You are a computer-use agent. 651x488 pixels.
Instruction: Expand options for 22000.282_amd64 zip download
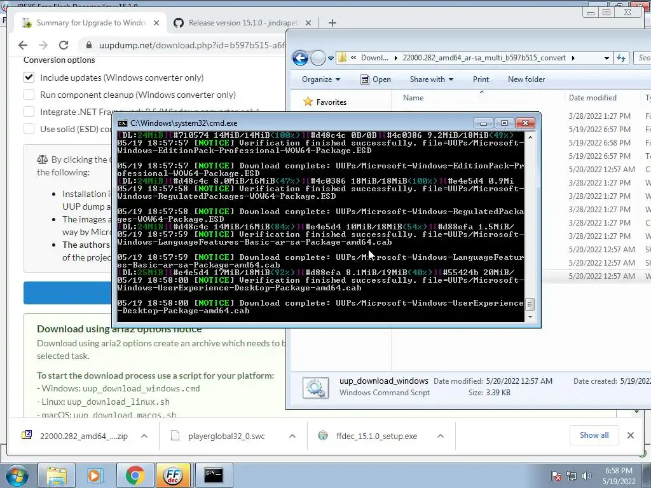144,436
